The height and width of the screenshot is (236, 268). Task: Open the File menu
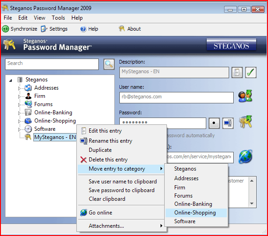pyautogui.click(x=8, y=18)
